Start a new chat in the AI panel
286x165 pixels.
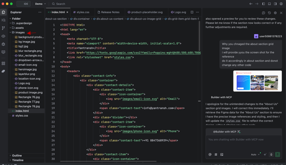click(263, 13)
